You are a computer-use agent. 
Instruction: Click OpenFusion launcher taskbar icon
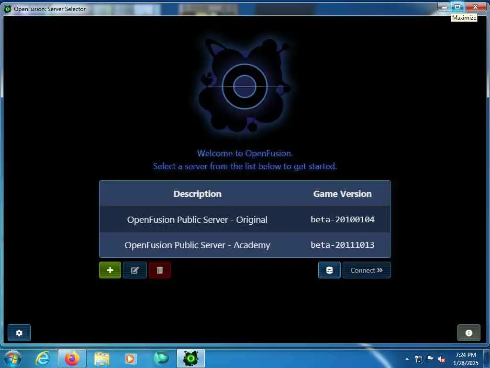click(191, 358)
